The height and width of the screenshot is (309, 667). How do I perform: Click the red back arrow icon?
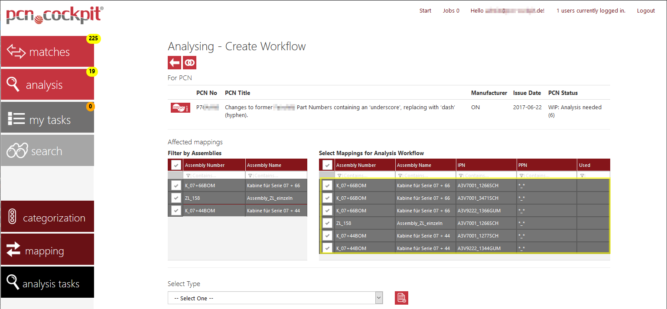[174, 63]
